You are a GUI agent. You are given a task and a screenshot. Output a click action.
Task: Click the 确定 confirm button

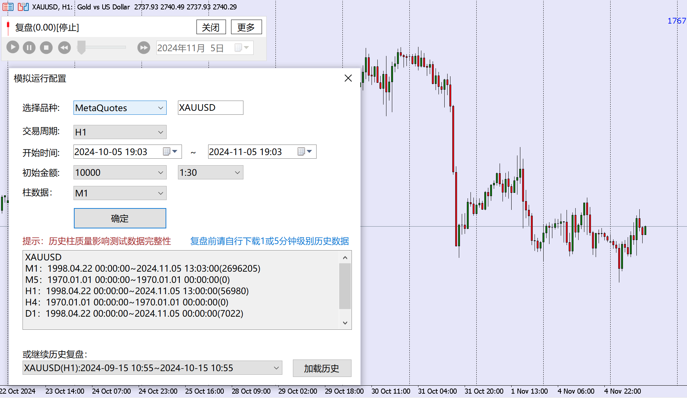120,218
